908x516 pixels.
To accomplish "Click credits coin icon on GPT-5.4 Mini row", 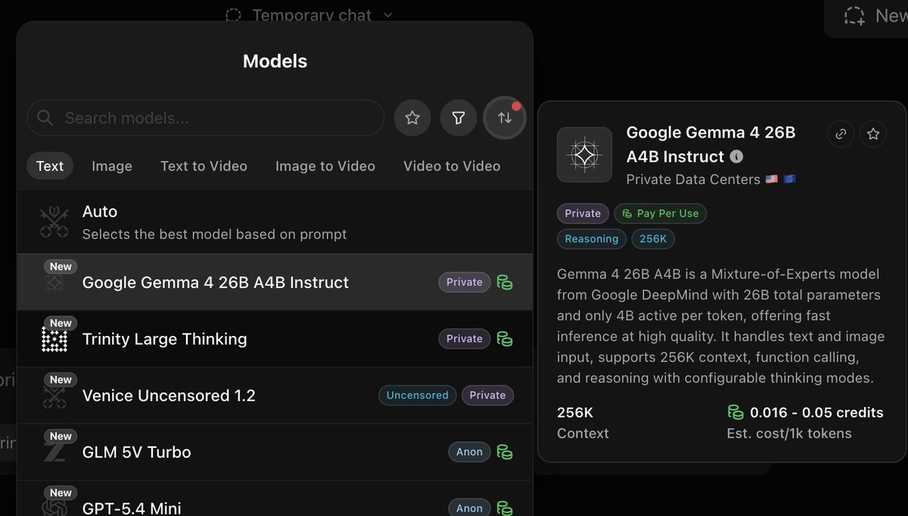I will click(x=505, y=508).
